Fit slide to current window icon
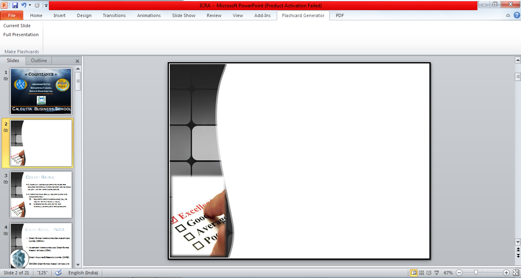The width and height of the screenshot is (521, 278). pos(516,273)
